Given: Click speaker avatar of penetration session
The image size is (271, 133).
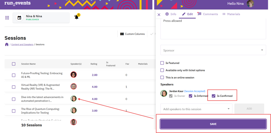Looking at the screenshot, I should (x=74, y=98).
